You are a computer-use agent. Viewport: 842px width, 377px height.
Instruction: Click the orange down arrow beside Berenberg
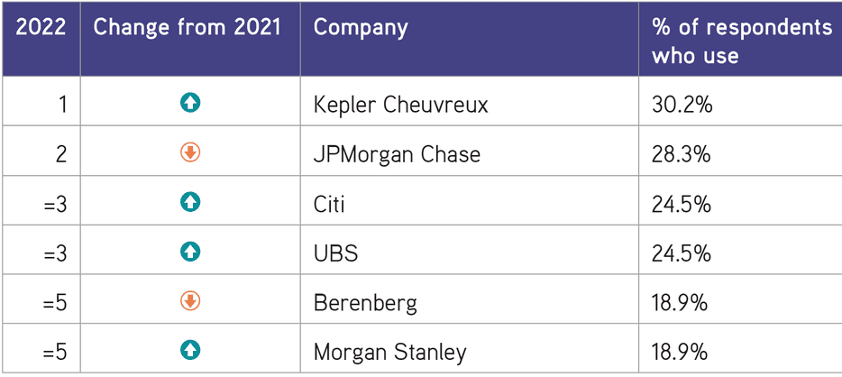click(190, 301)
